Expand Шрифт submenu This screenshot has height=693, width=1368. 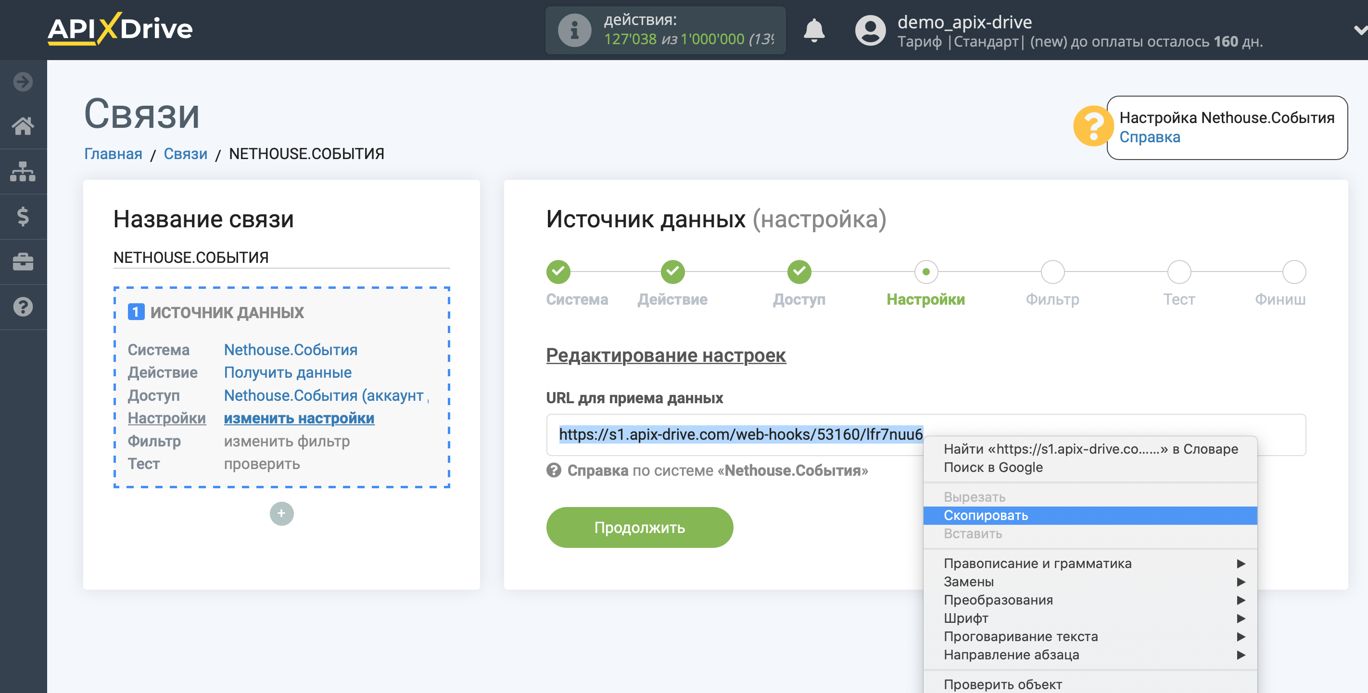(1090, 618)
